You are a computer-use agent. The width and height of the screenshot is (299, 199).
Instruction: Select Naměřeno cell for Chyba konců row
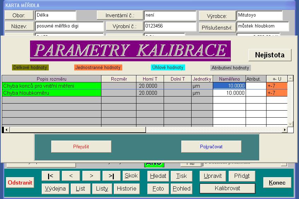pos(229,86)
